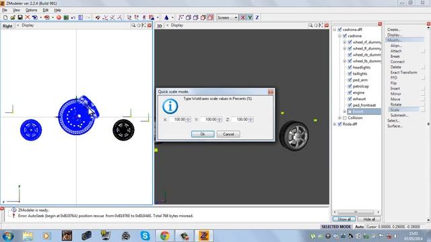
Task: Click the cube icon second left of Screen dropdown
Action: coord(203,17)
